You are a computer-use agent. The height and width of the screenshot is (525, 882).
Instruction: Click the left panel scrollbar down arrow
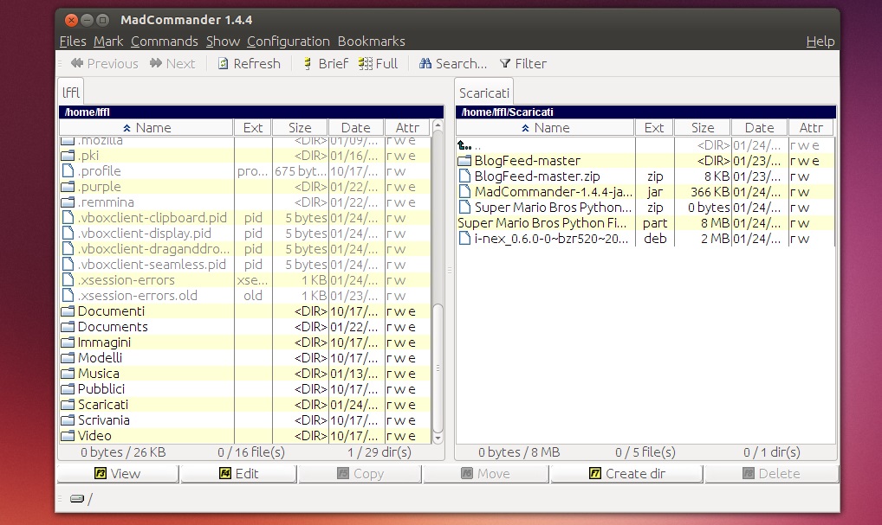(x=438, y=439)
